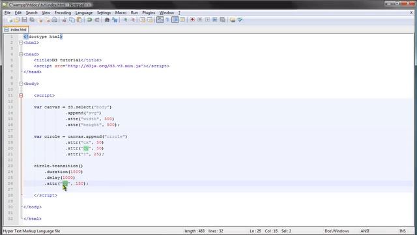417x235 pixels.
Task: Open the Language menu
Action: (x=84, y=13)
